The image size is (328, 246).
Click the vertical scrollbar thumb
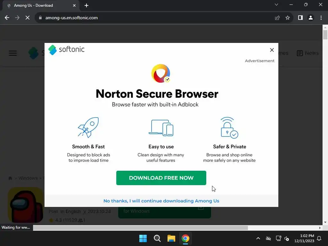[x=325, y=35]
